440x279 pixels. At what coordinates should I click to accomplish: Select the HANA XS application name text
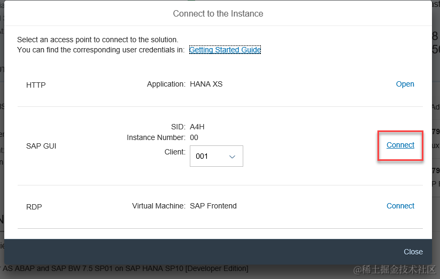coord(206,84)
